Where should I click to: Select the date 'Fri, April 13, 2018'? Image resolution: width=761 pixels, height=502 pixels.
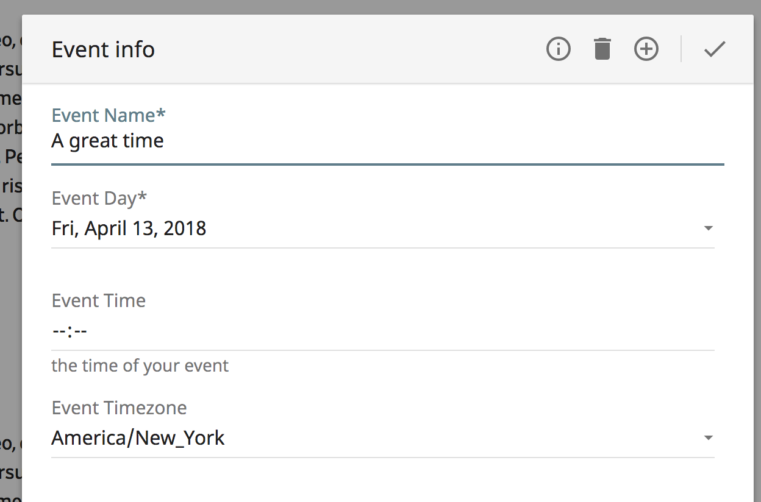pos(129,227)
